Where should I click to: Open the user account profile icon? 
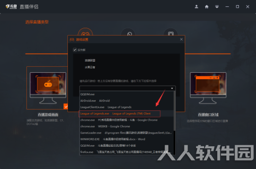click(x=196, y=6)
